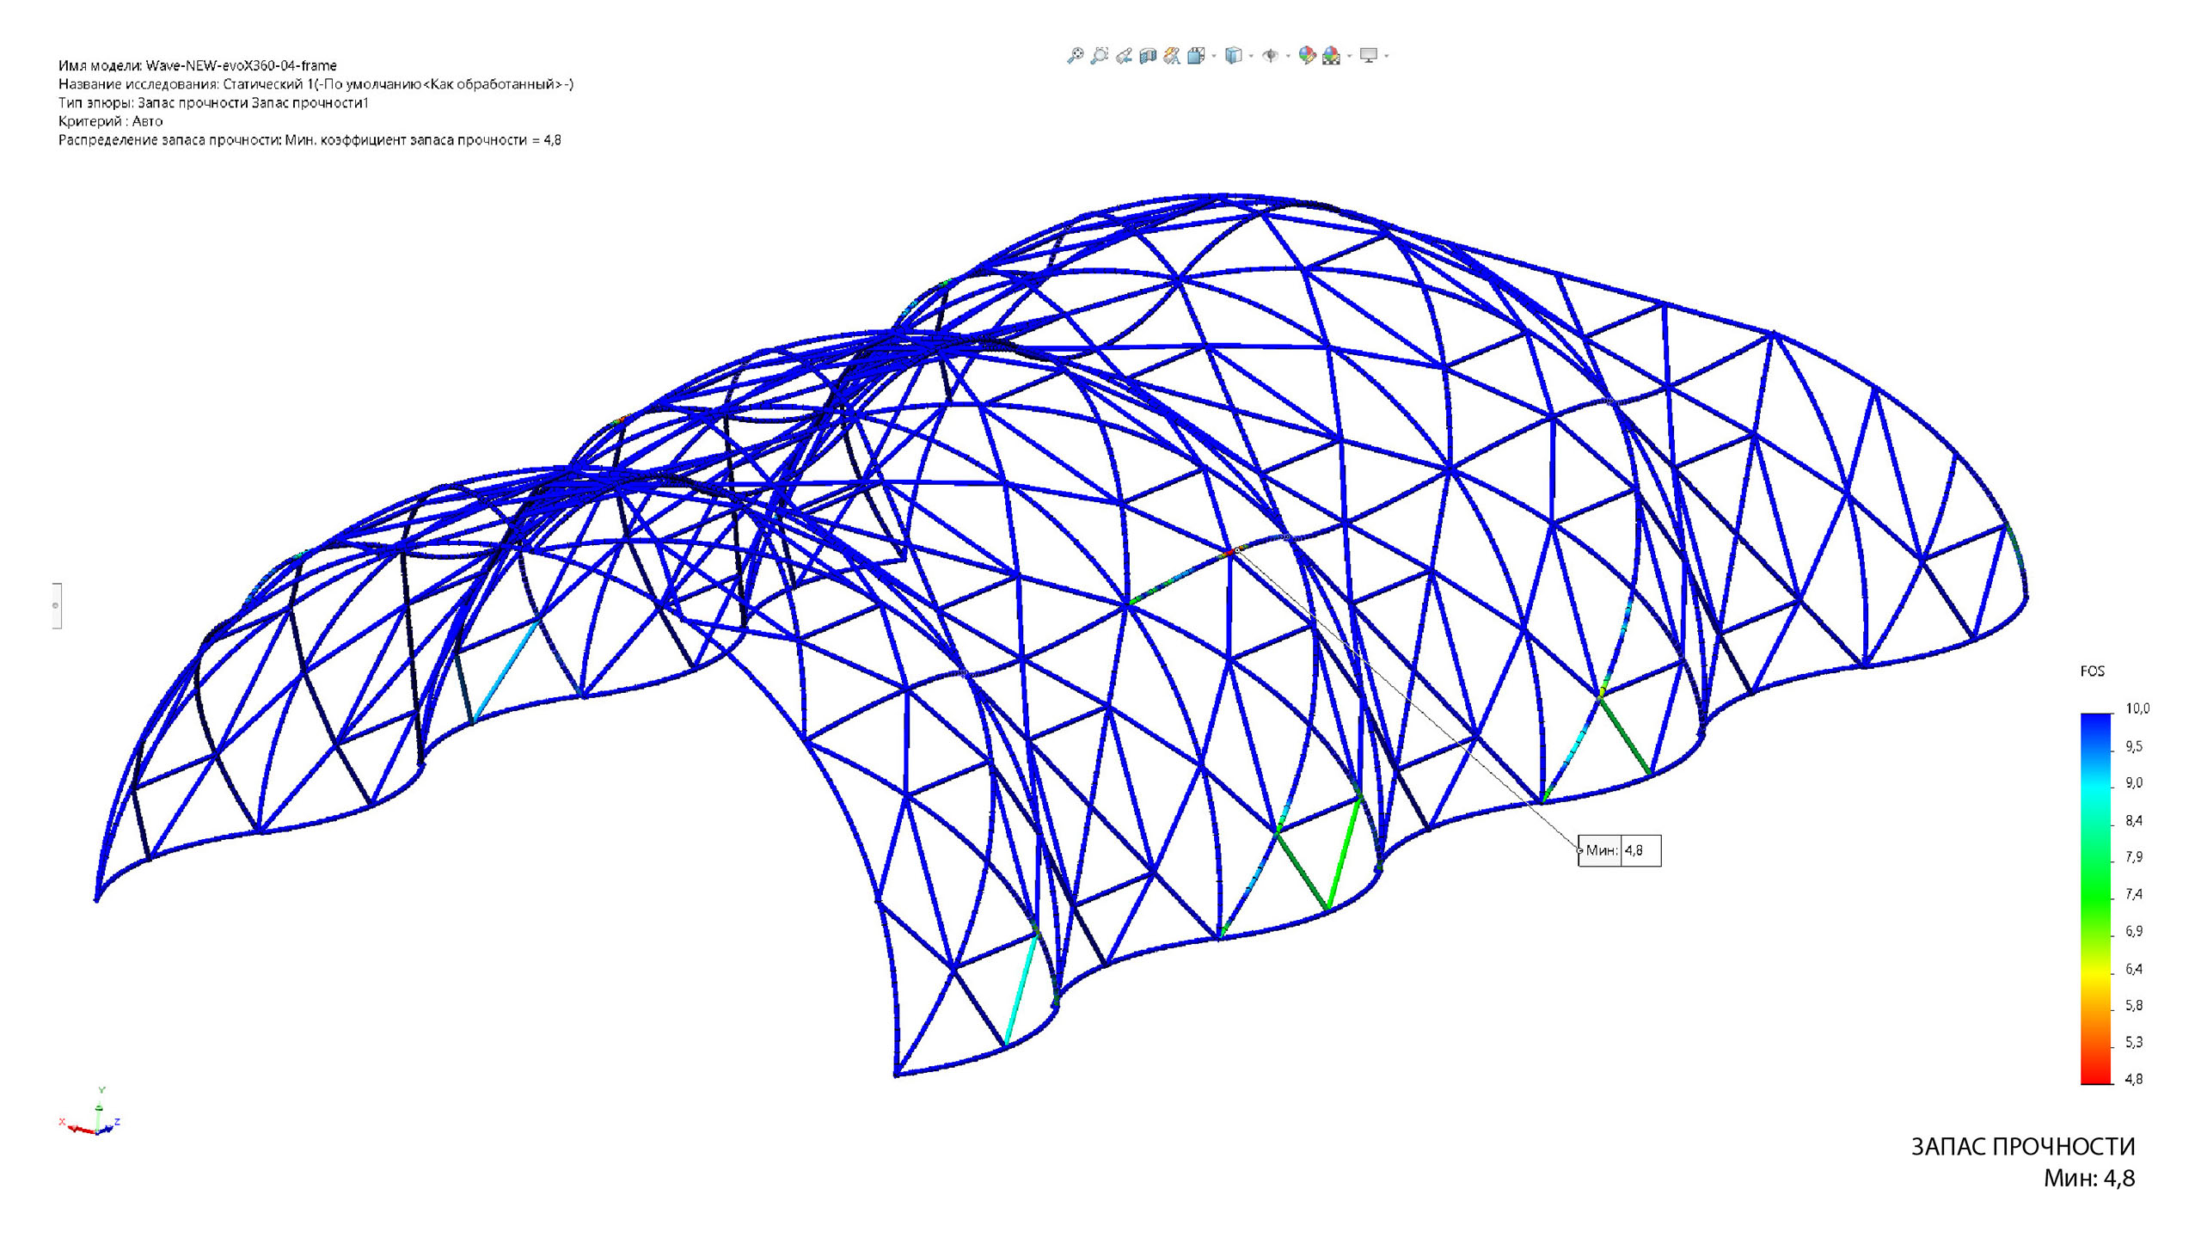Activate the Section View tool
The image size is (2201, 1238).
[x=1148, y=56]
